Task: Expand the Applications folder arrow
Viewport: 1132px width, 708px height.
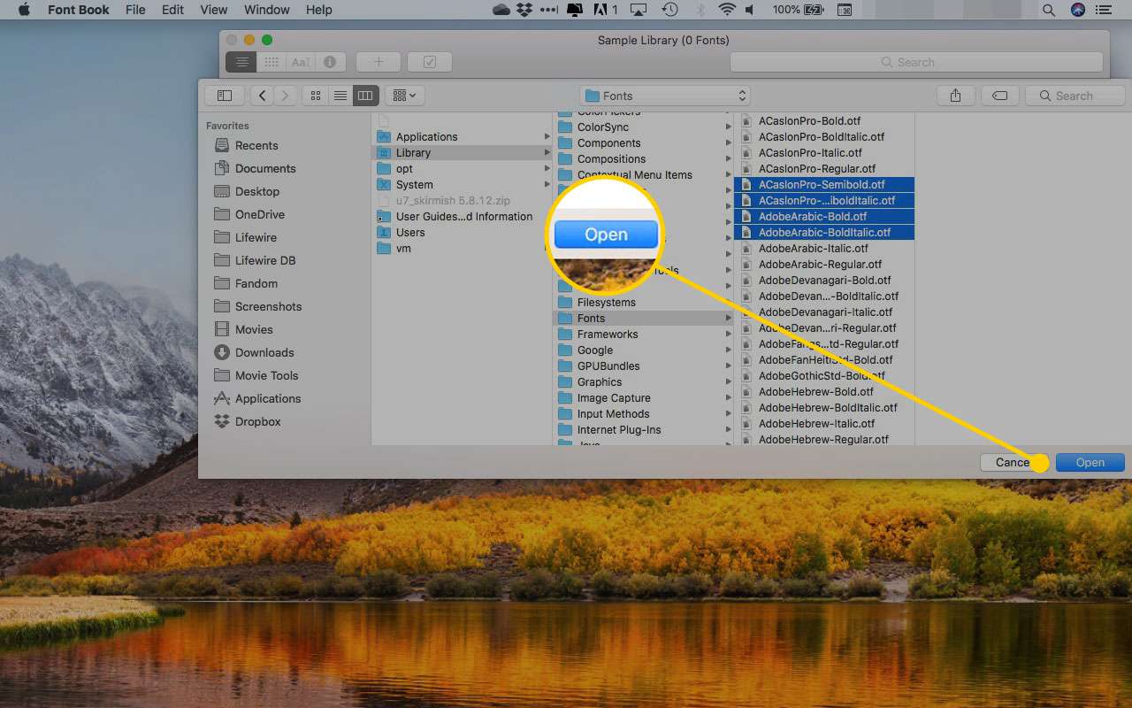Action: click(x=547, y=136)
